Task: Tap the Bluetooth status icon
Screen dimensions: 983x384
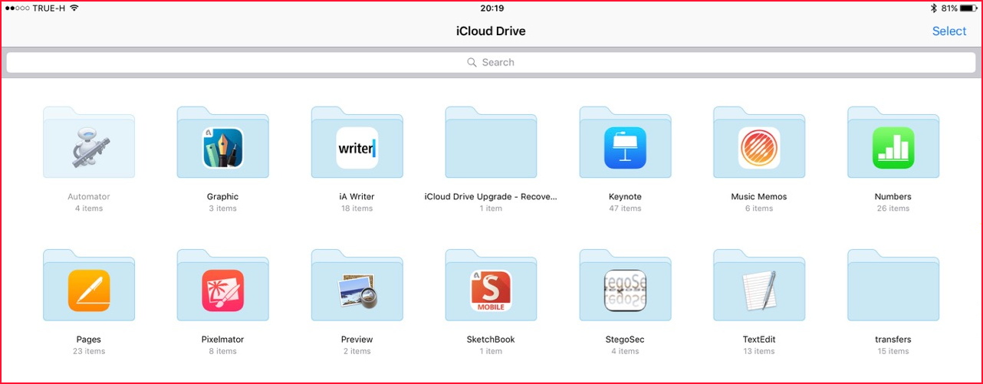Action: [x=933, y=8]
